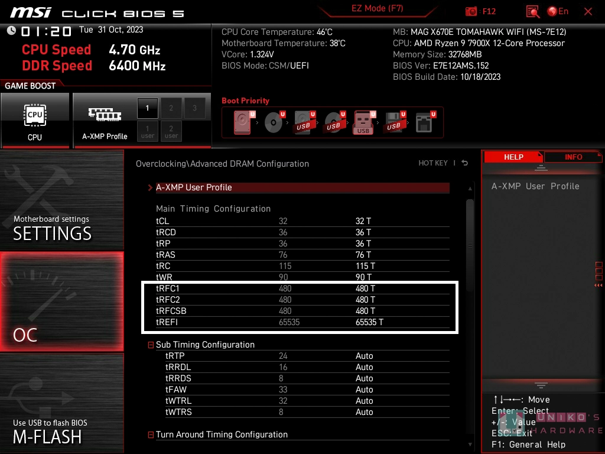Collapse Turn Around Timing Configuration section
The image size is (605, 454).
tap(151, 434)
